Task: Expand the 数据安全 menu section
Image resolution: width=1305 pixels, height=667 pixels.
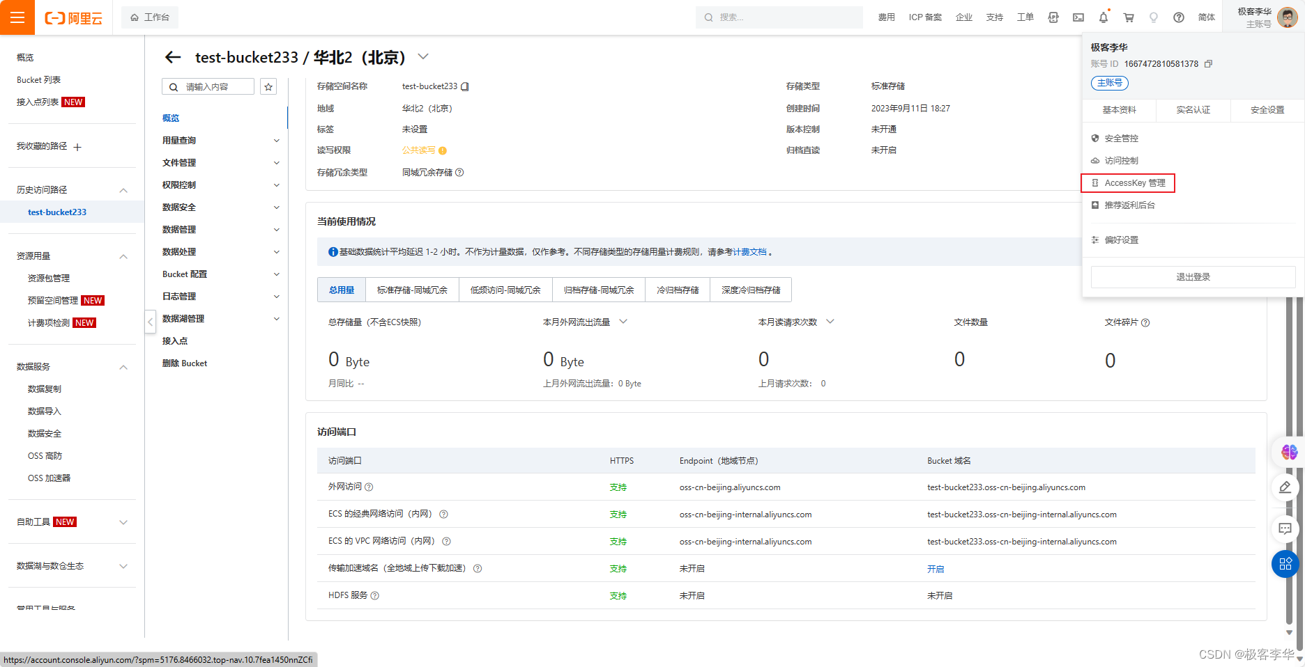Action: [277, 207]
